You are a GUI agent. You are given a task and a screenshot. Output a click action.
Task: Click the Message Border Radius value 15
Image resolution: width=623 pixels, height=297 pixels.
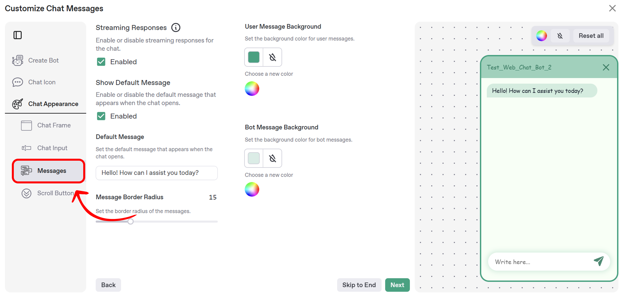pos(213,197)
